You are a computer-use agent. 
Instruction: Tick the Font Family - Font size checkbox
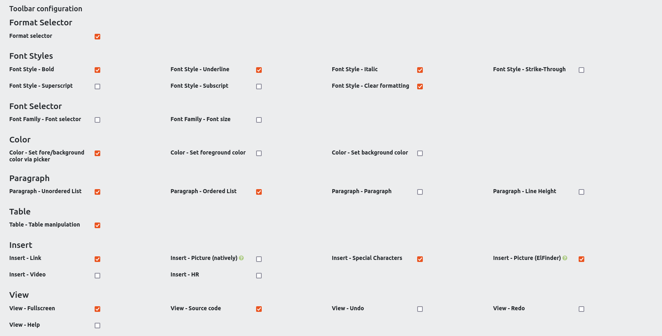coord(259,120)
